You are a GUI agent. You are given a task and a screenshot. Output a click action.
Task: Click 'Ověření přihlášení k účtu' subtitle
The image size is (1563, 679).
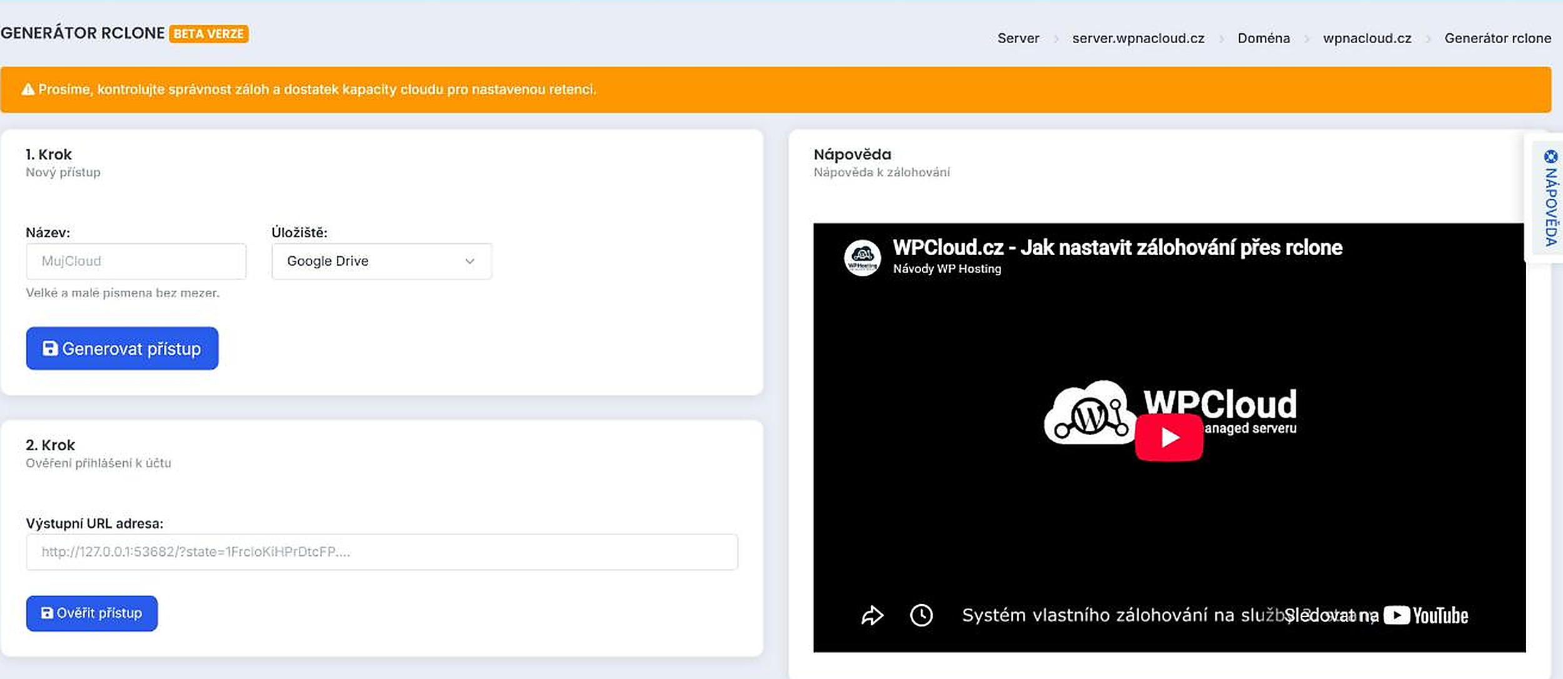[98, 463]
